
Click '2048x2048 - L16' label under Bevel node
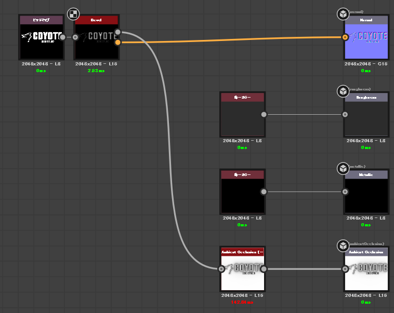(96, 64)
